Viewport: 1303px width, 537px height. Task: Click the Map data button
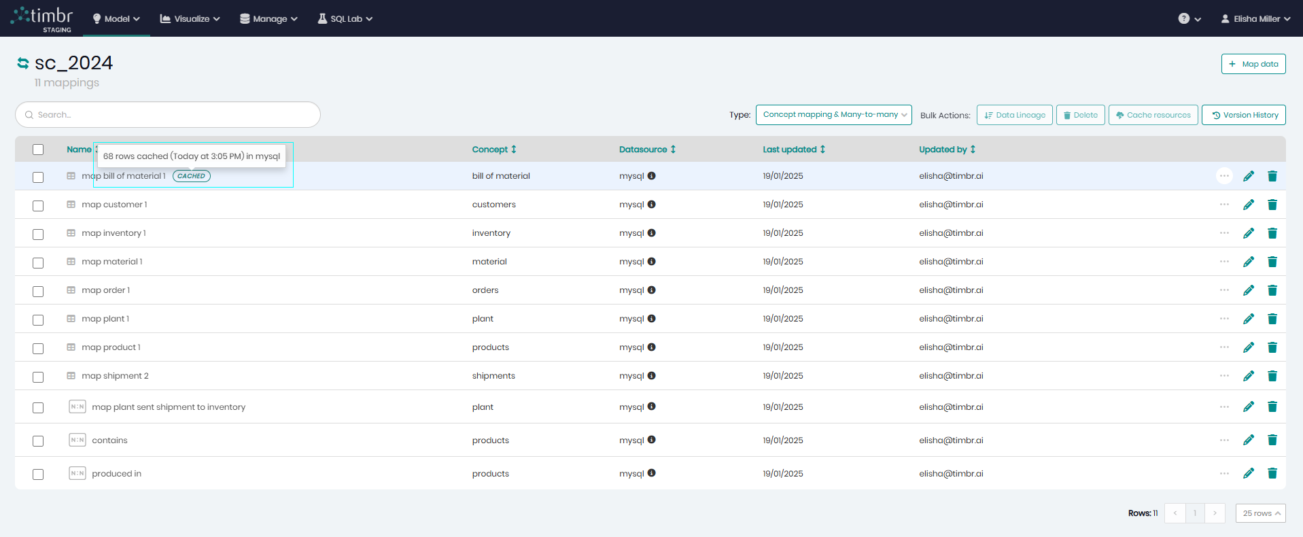(x=1253, y=64)
